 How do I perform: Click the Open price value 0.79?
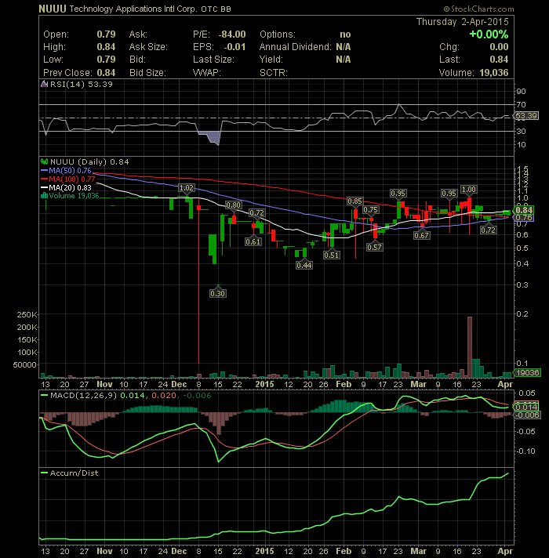tap(106, 34)
